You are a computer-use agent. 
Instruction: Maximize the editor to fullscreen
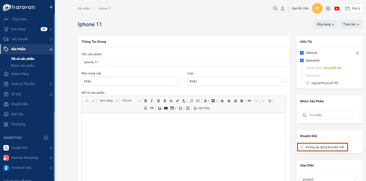[x=188, y=108]
